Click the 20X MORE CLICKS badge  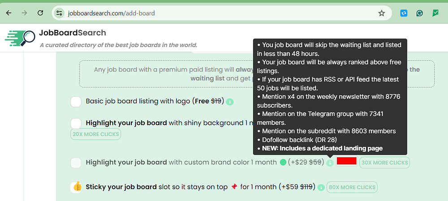[95, 134]
